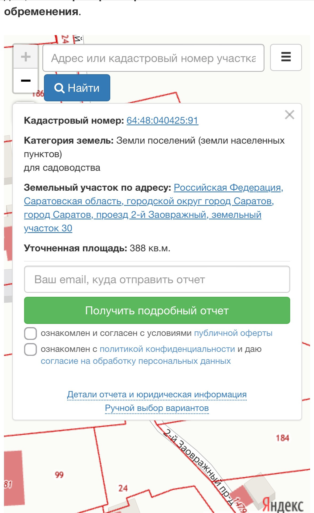Select parcel 184 on the map

pos(282,438)
